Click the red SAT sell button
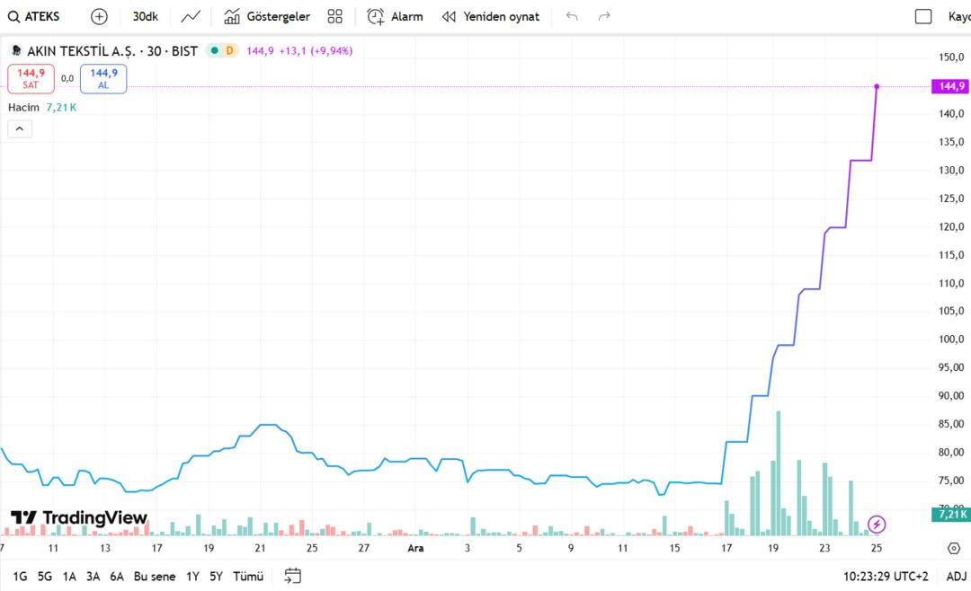Screen dimensions: 971x591 coord(31,79)
